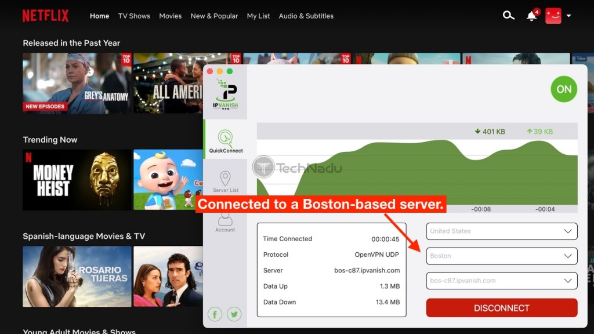Image resolution: width=594 pixels, height=334 pixels.
Task: Expand profile menu caret next to avatar
Action: [568, 16]
